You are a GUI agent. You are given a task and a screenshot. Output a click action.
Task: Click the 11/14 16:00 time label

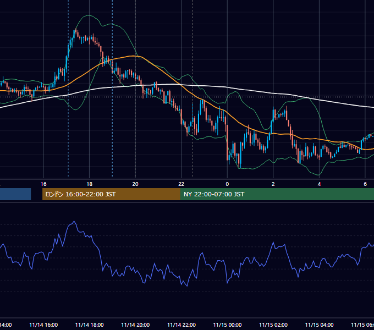(43, 325)
